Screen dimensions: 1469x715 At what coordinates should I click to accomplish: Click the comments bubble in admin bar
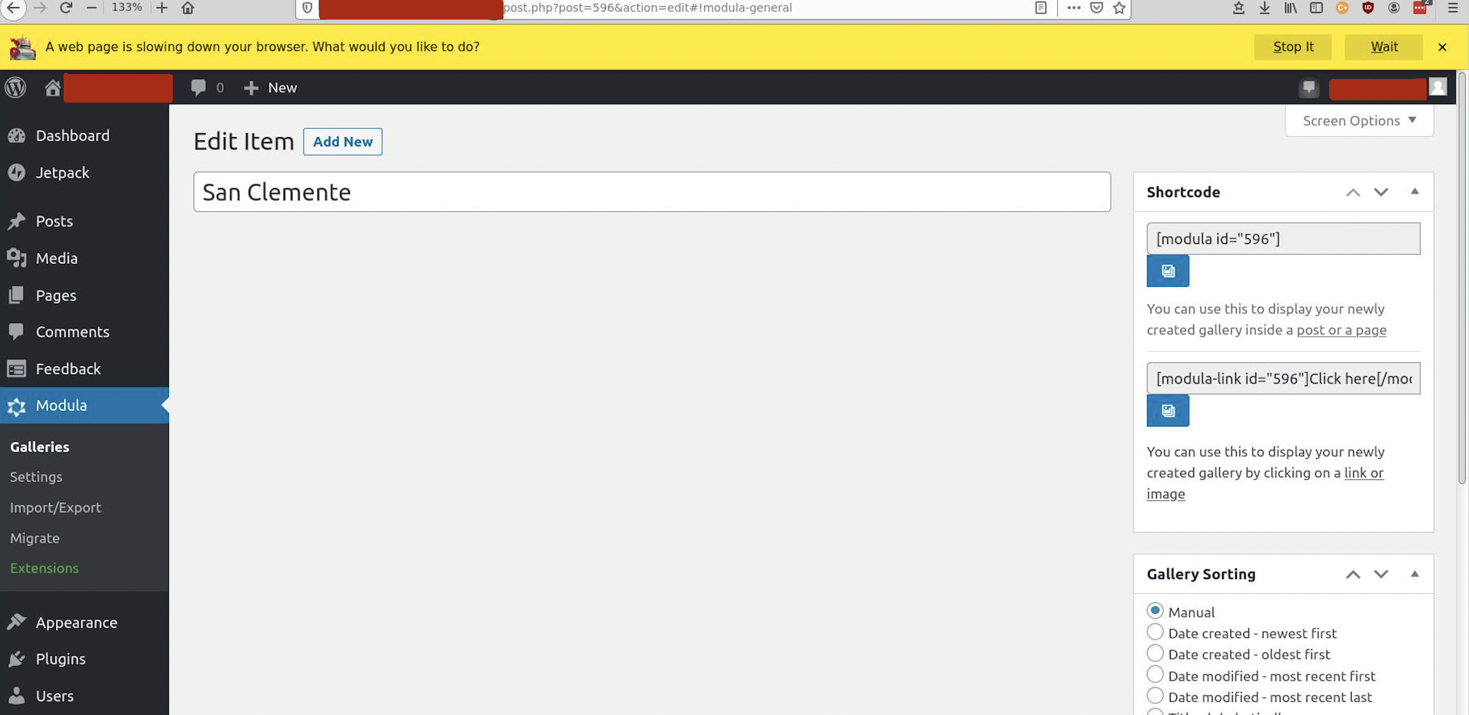pos(199,88)
